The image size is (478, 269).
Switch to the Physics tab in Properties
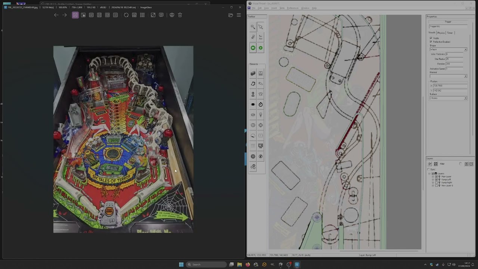coord(441,33)
